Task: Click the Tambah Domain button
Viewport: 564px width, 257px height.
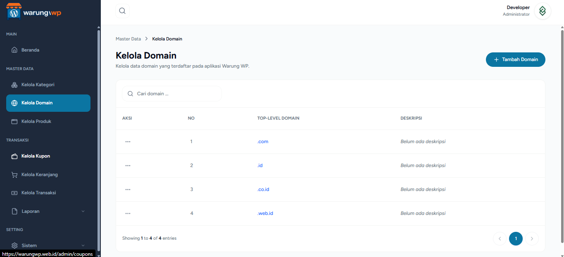Action: (x=515, y=59)
